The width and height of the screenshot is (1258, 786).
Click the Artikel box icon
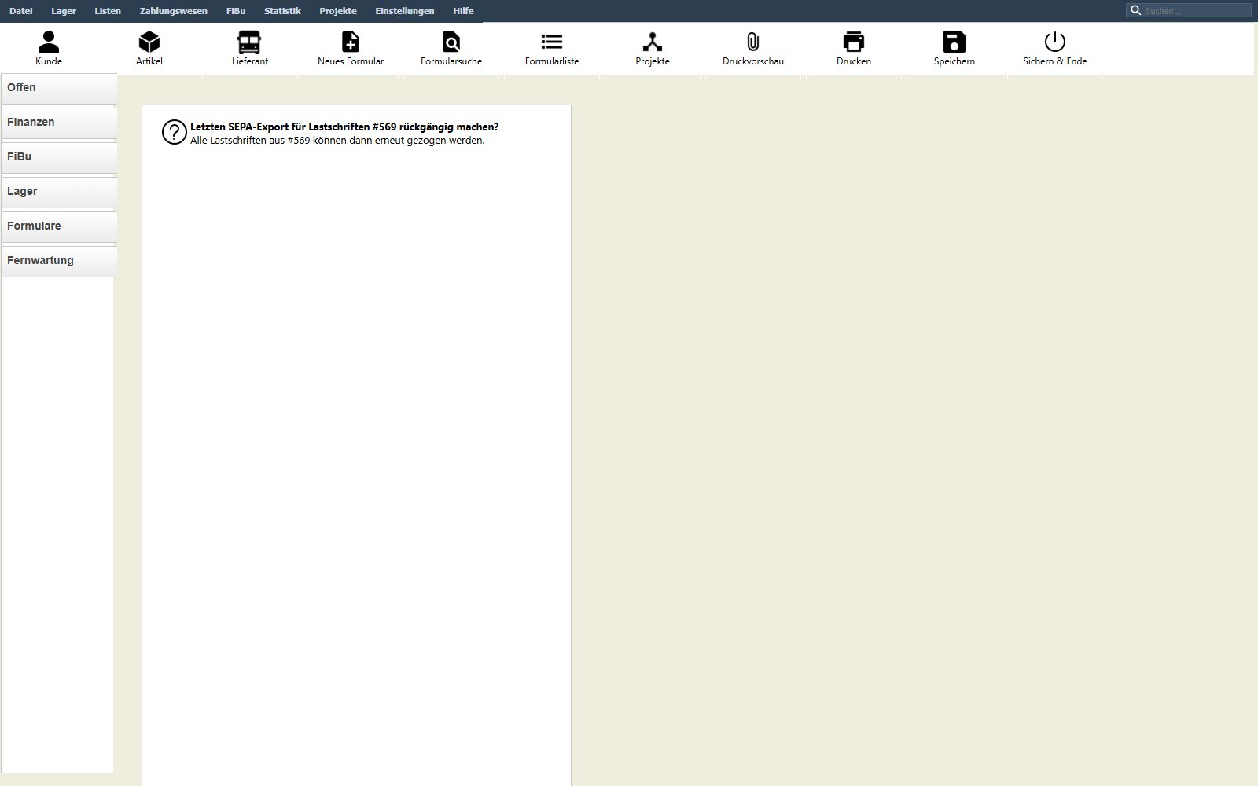149,42
